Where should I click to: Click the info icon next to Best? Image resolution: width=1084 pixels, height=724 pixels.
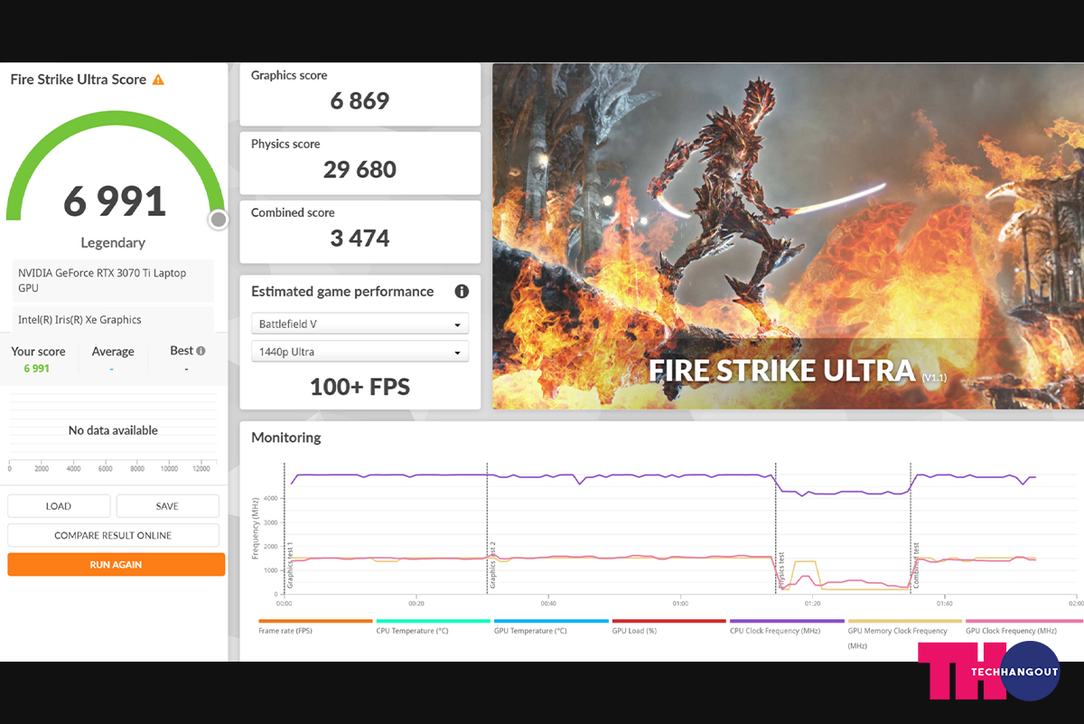click(x=201, y=351)
